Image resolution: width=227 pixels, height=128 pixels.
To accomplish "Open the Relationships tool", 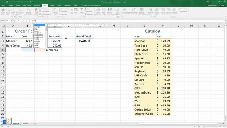I will tap(133, 11).
